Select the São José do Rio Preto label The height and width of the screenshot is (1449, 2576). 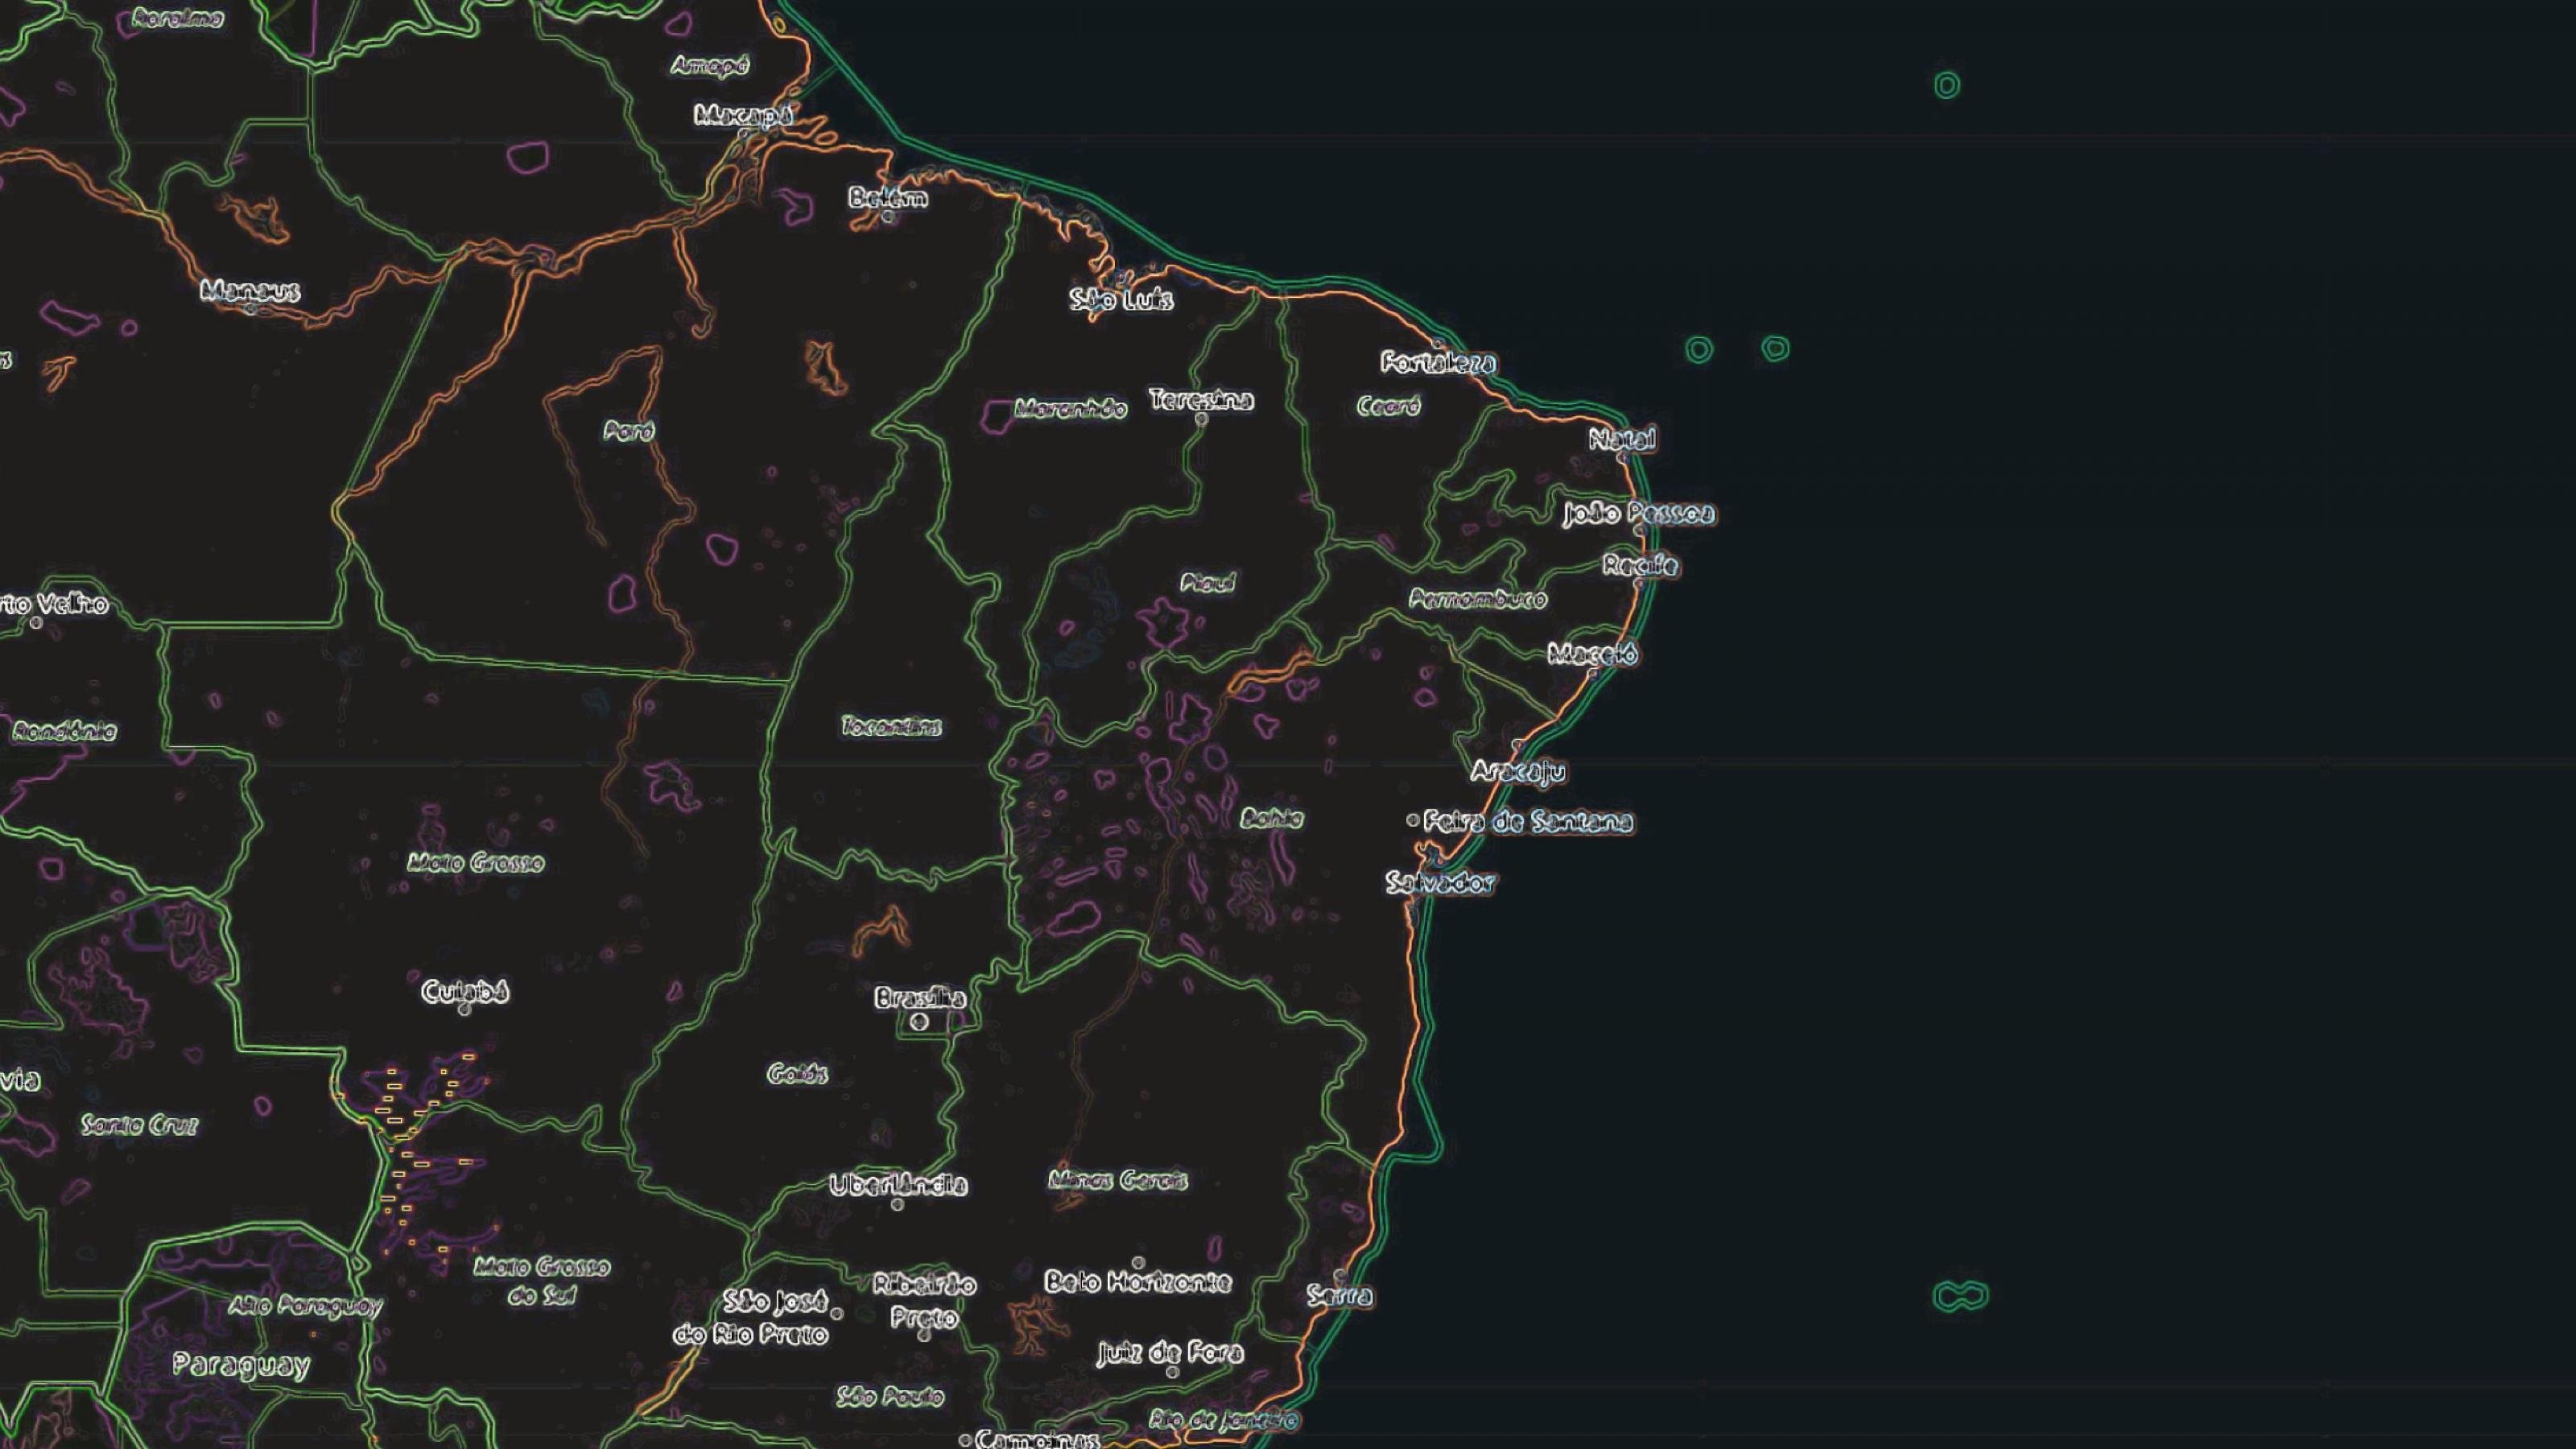751,1318
